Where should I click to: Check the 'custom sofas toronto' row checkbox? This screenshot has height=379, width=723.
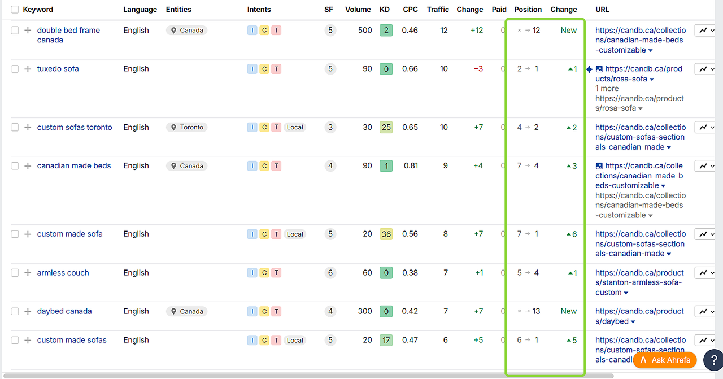click(x=15, y=128)
